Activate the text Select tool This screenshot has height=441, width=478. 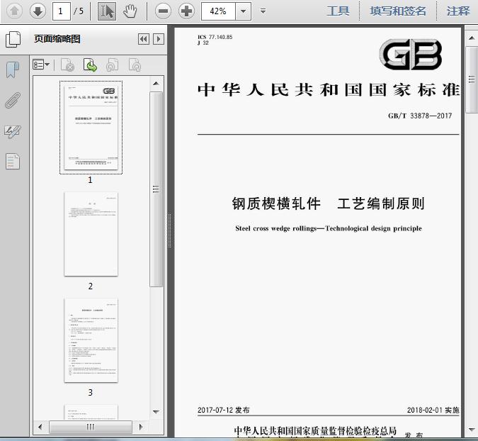(107, 11)
